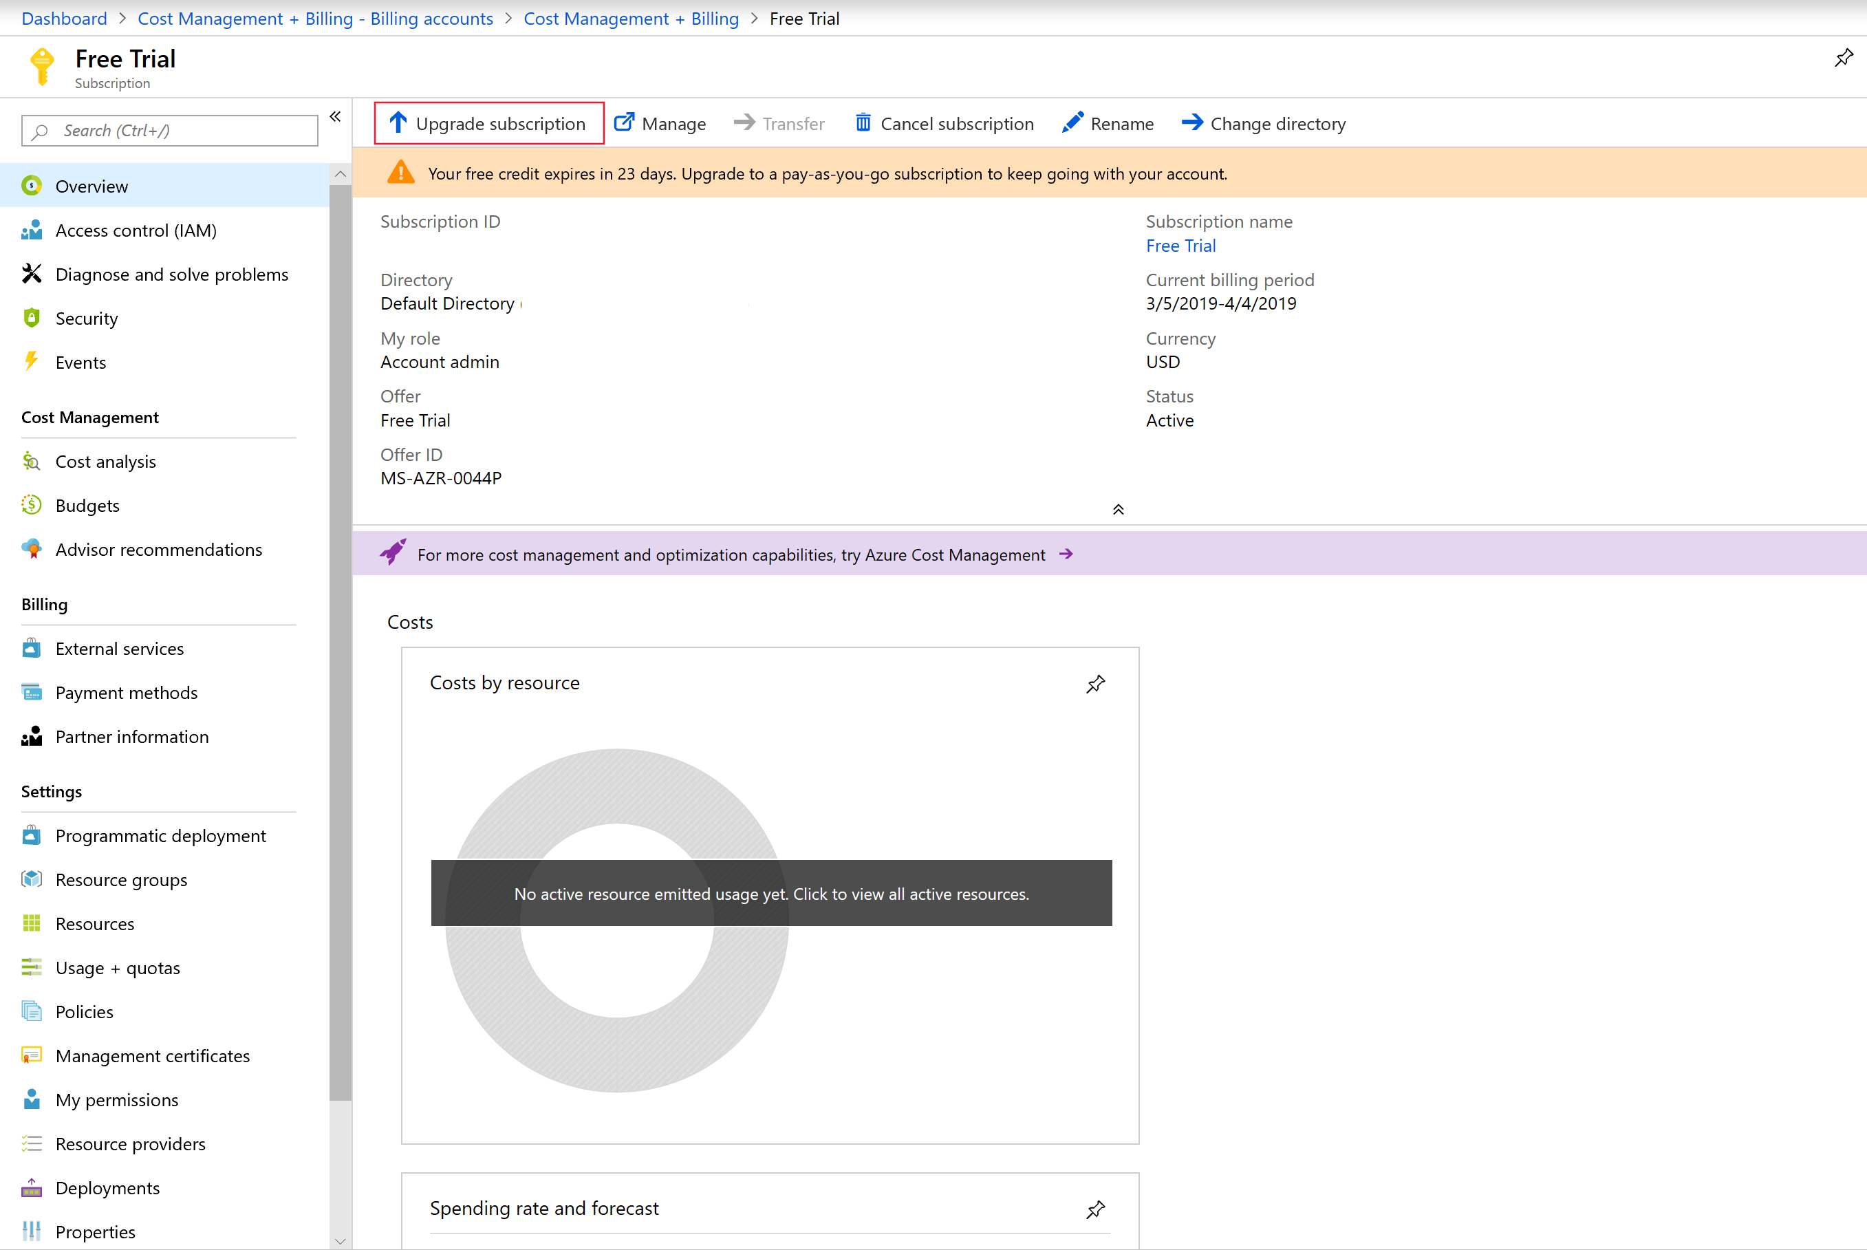Collapse the subscription essentials section
The height and width of the screenshot is (1250, 1867).
1118,508
